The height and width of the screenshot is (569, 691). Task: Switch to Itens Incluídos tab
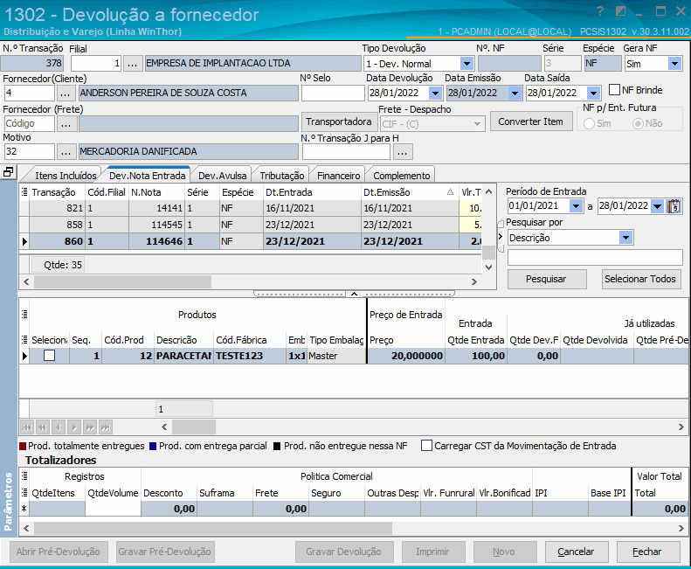pos(66,176)
